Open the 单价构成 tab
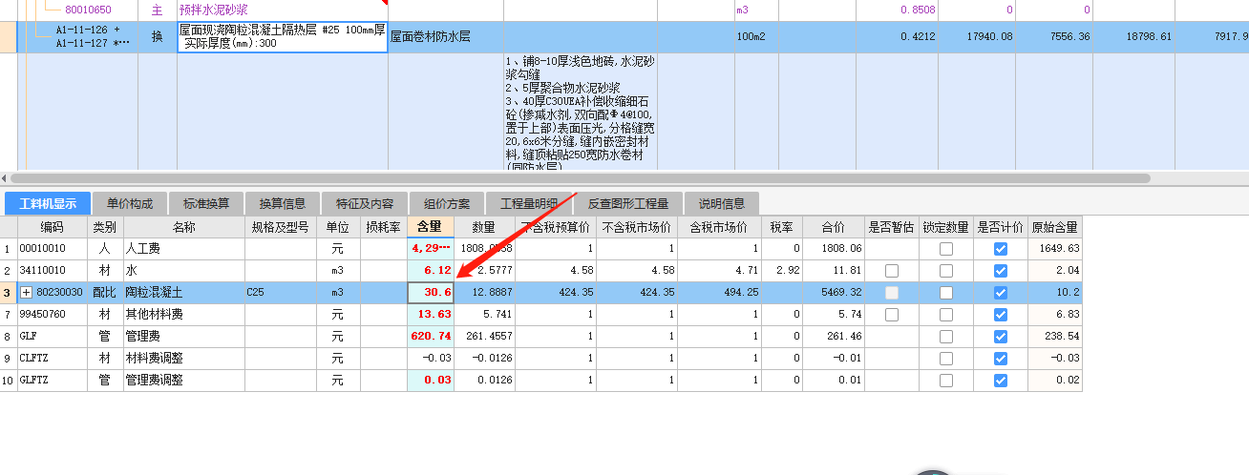This screenshot has width=1249, height=475. click(x=130, y=203)
